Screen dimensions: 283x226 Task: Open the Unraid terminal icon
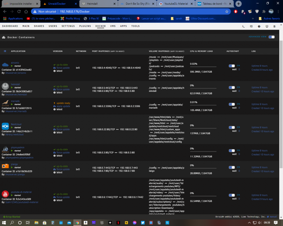(243, 26)
